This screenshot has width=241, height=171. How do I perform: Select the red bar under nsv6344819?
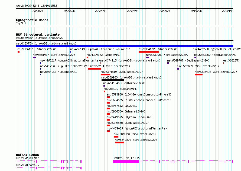(105, 74)
